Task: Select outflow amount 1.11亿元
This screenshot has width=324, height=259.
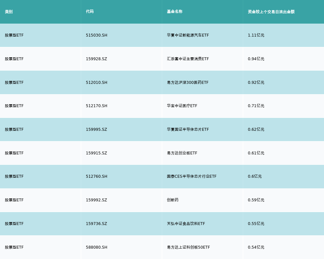Action: 256,35
